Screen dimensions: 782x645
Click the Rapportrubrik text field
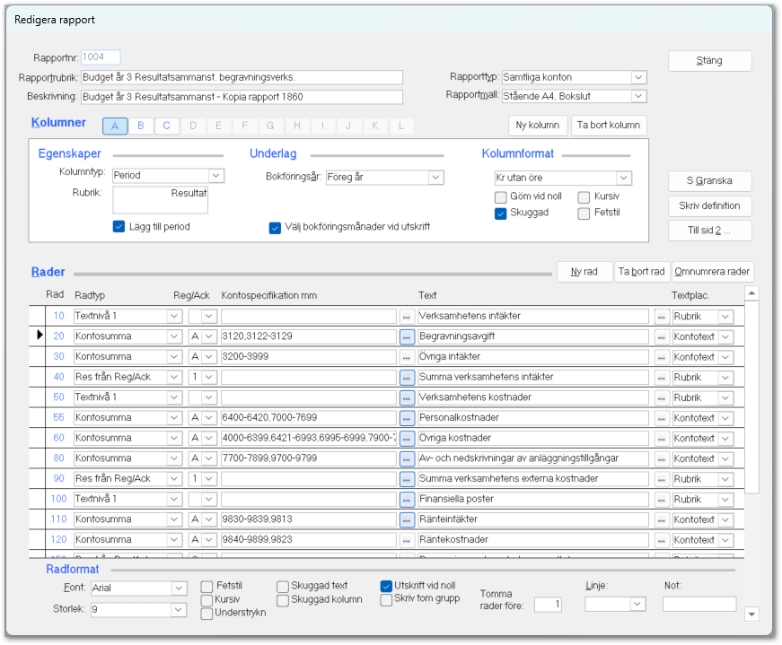(x=242, y=77)
